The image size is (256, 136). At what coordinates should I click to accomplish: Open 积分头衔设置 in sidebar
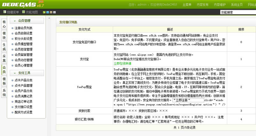[x=23, y=39]
